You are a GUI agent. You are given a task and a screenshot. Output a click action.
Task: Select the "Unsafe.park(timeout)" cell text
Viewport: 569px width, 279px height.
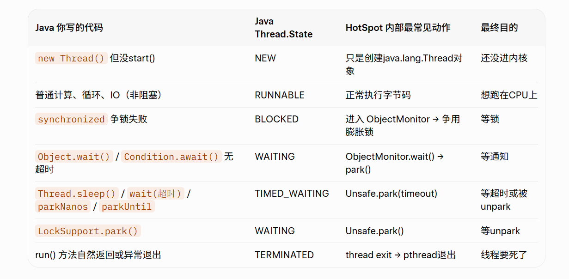click(x=391, y=194)
